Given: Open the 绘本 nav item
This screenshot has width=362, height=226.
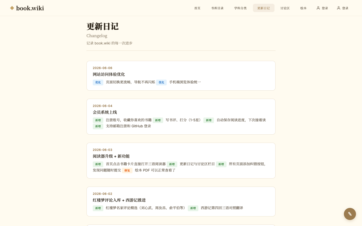Looking at the screenshot, I should click(x=303, y=8).
